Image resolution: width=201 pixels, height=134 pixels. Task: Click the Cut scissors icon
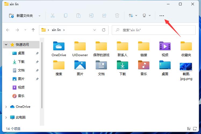pyautogui.click(x=53, y=16)
